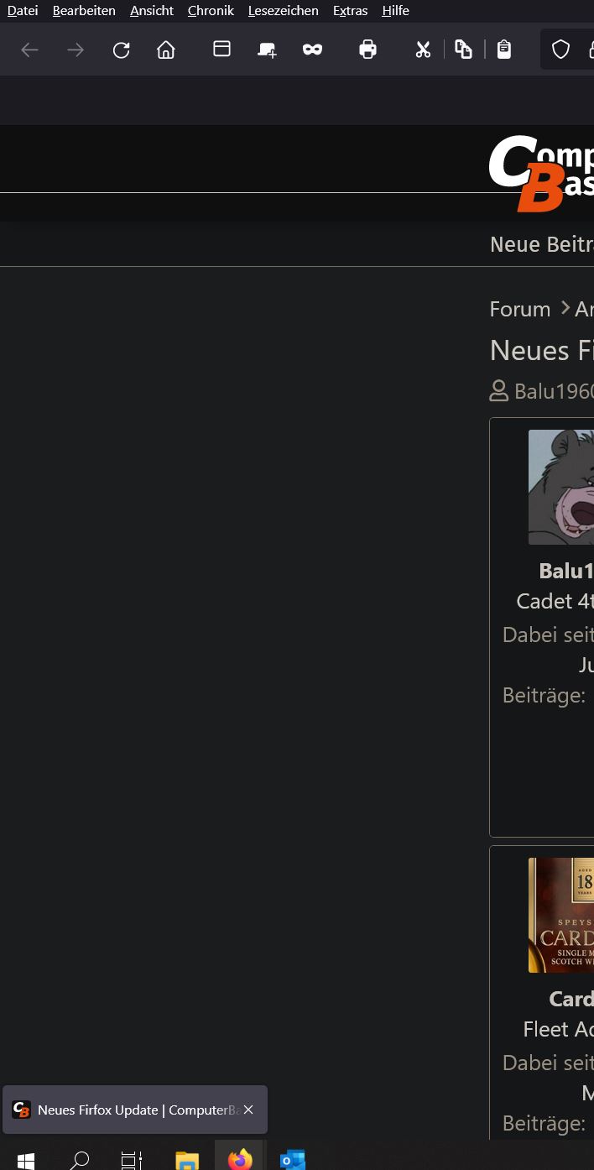
Task: Click the Forum breadcrumb link
Action: [x=519, y=309]
